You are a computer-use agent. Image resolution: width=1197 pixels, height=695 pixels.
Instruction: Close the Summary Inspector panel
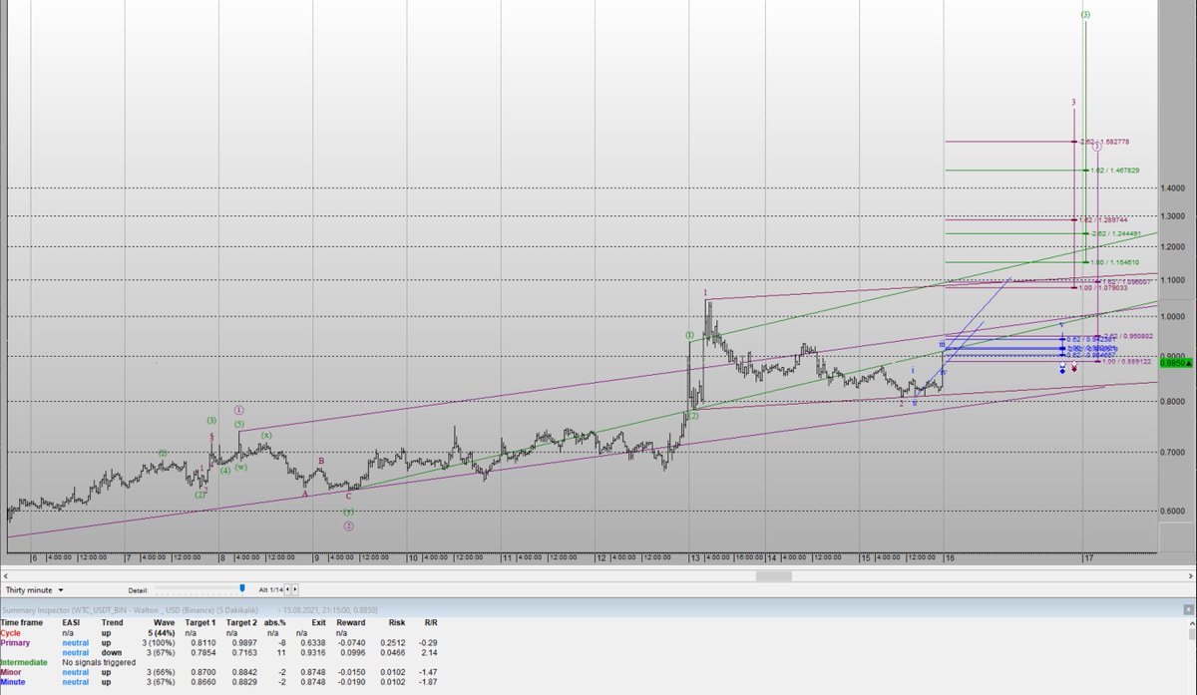1189,607
